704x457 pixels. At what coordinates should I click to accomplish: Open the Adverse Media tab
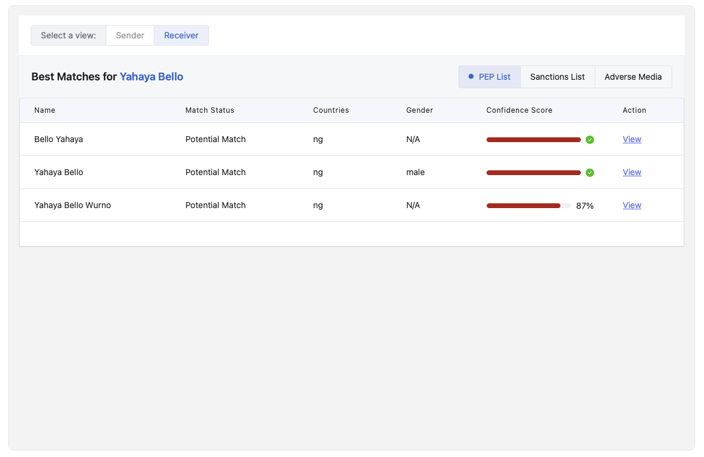coord(633,77)
